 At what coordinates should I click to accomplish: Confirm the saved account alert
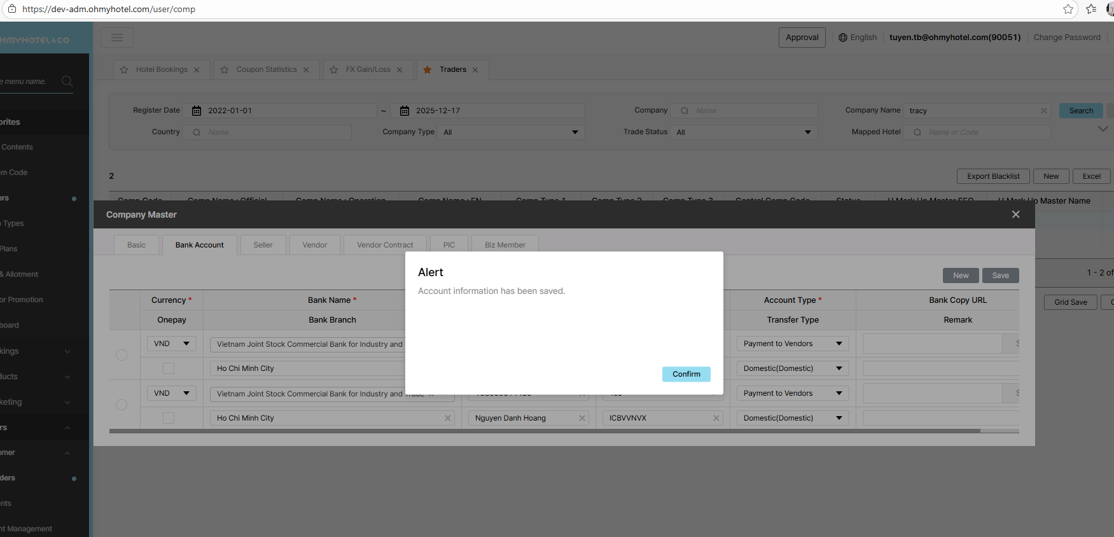686,374
